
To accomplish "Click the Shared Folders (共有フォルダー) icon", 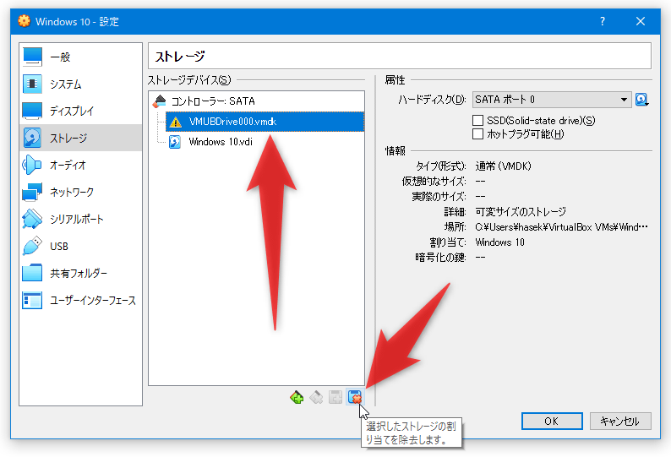I will 32,273.
